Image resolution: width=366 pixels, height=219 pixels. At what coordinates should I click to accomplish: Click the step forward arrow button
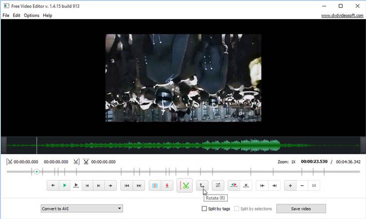point(110,185)
